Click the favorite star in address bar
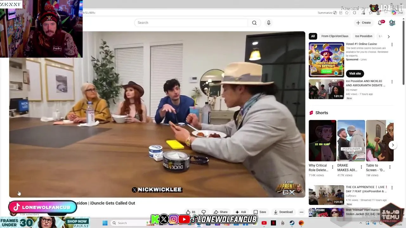Viewport: 406px width, 228px height. (347, 13)
